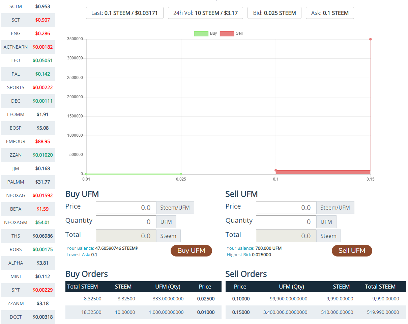Select the MINI token row
The width and height of the screenshot is (408, 324).
pyautogui.click(x=28, y=276)
